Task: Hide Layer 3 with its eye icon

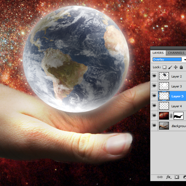Action: (154, 86)
